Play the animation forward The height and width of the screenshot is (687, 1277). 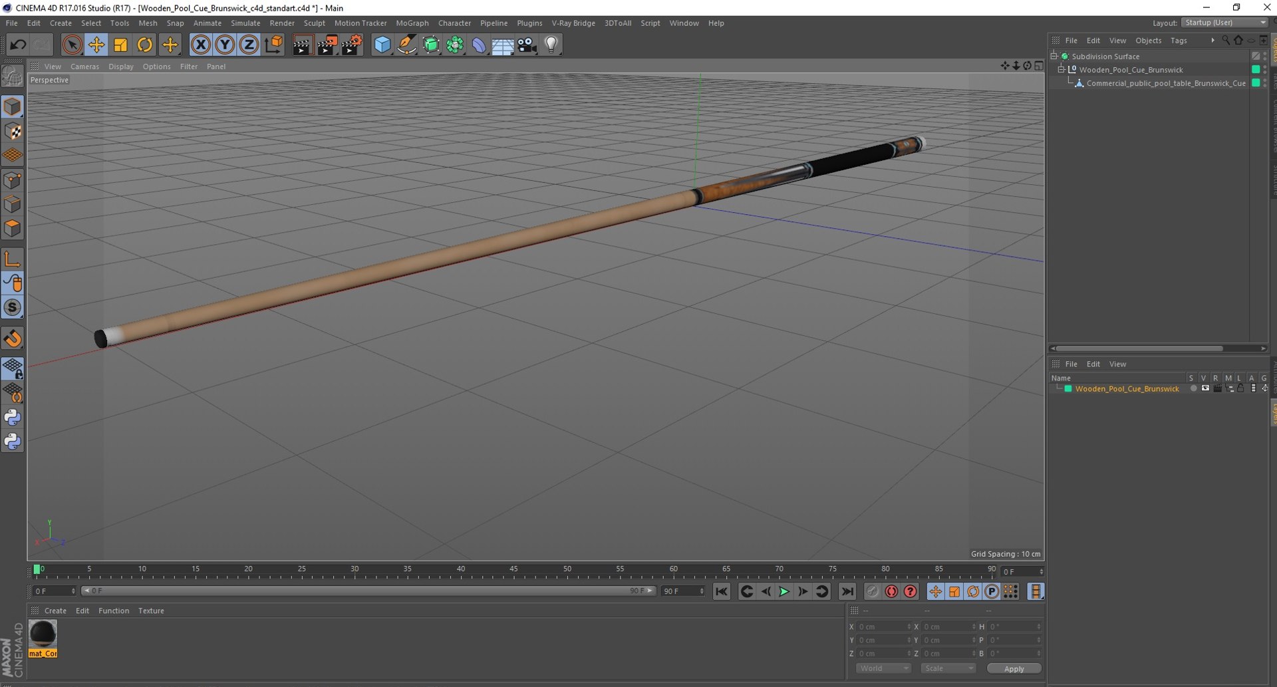(784, 591)
